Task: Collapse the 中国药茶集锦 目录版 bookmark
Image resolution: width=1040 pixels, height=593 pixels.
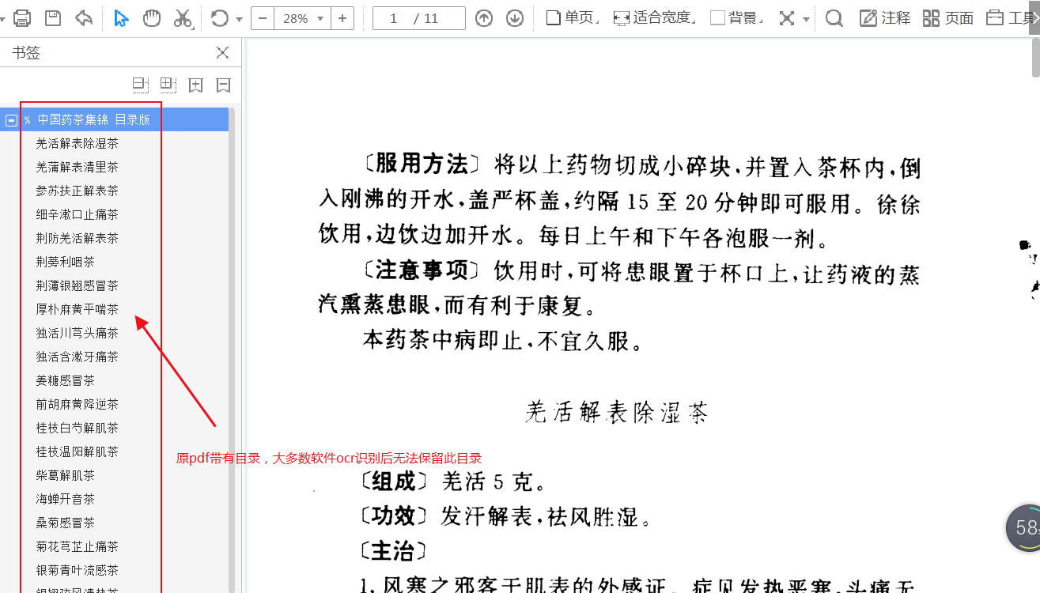Action: (11, 119)
